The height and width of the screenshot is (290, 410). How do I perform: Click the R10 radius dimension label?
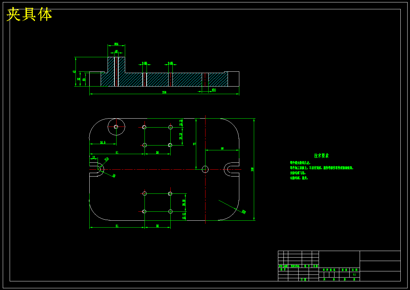point(107,159)
